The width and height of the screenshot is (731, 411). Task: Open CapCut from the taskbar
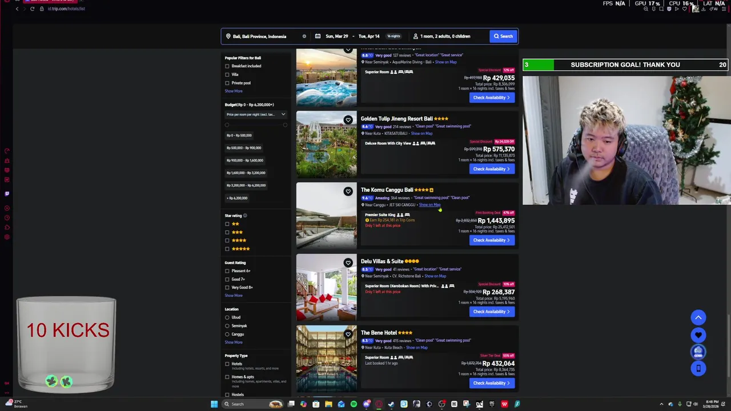click(x=453, y=404)
